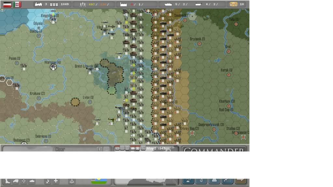Click the zoom magnifier icon near the date
The width and height of the screenshot is (333, 187).
[143, 148]
